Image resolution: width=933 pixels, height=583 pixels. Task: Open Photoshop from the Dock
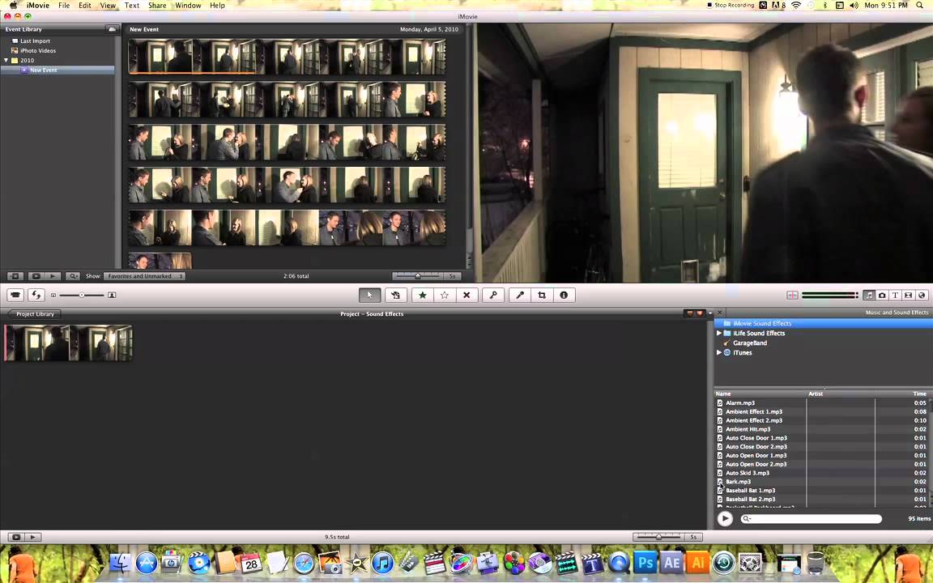645,562
